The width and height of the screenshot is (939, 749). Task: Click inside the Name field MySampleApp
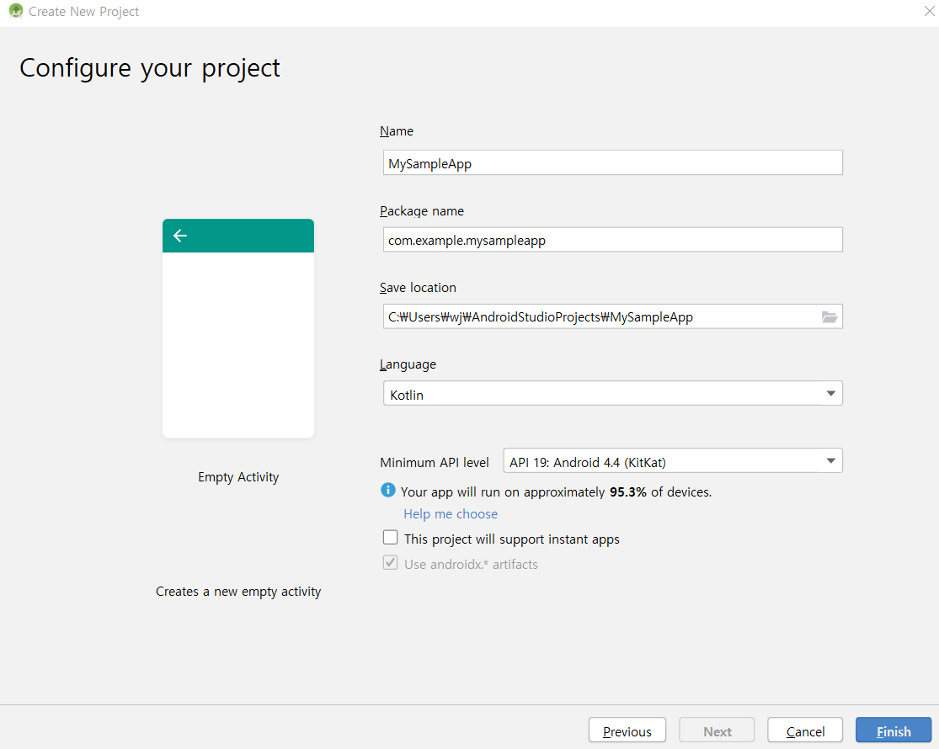(x=612, y=162)
